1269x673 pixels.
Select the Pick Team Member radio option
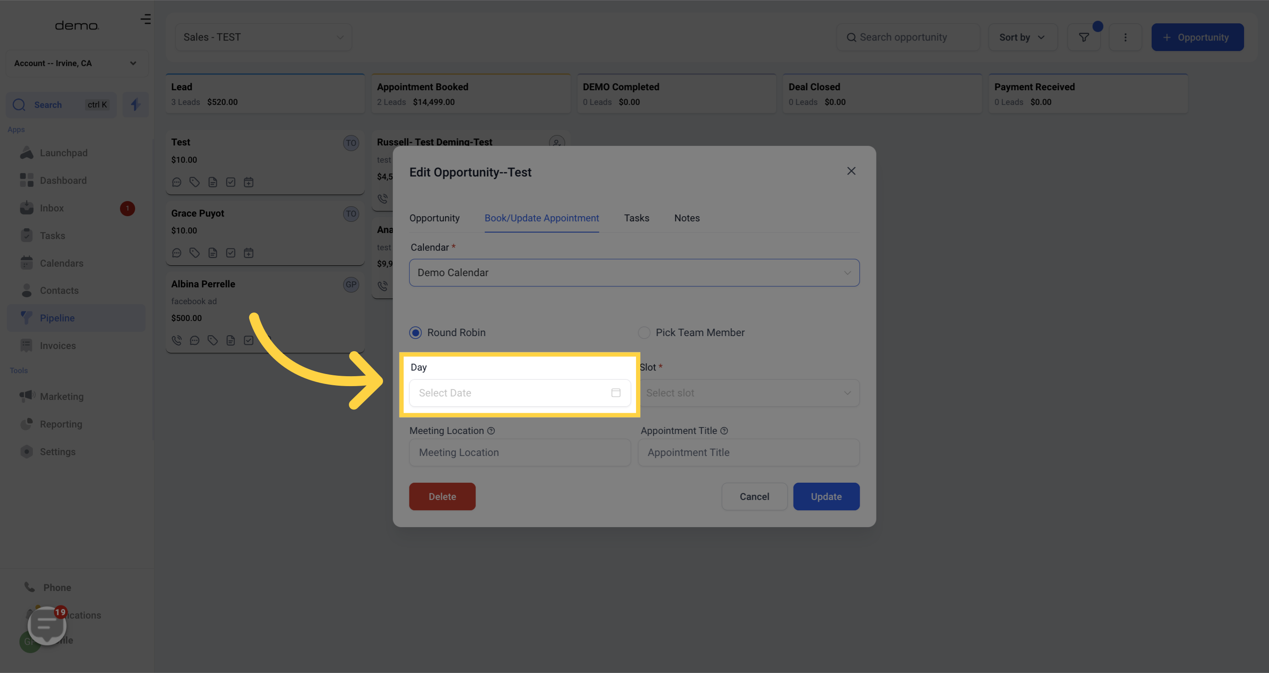click(x=644, y=333)
